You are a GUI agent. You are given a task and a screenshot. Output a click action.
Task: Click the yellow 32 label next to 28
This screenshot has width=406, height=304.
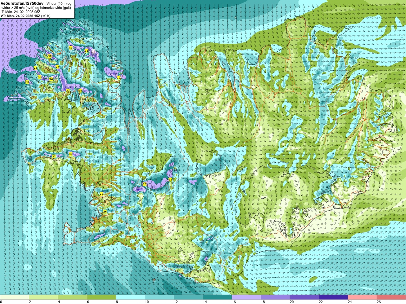pos(68,91)
